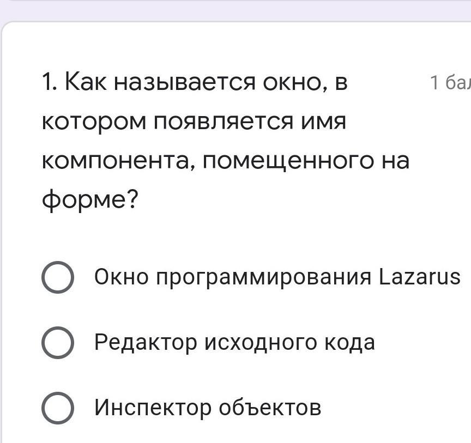The image size is (471, 443).
Task: Click the label text Редактор исходного кода
Action: [234, 343]
